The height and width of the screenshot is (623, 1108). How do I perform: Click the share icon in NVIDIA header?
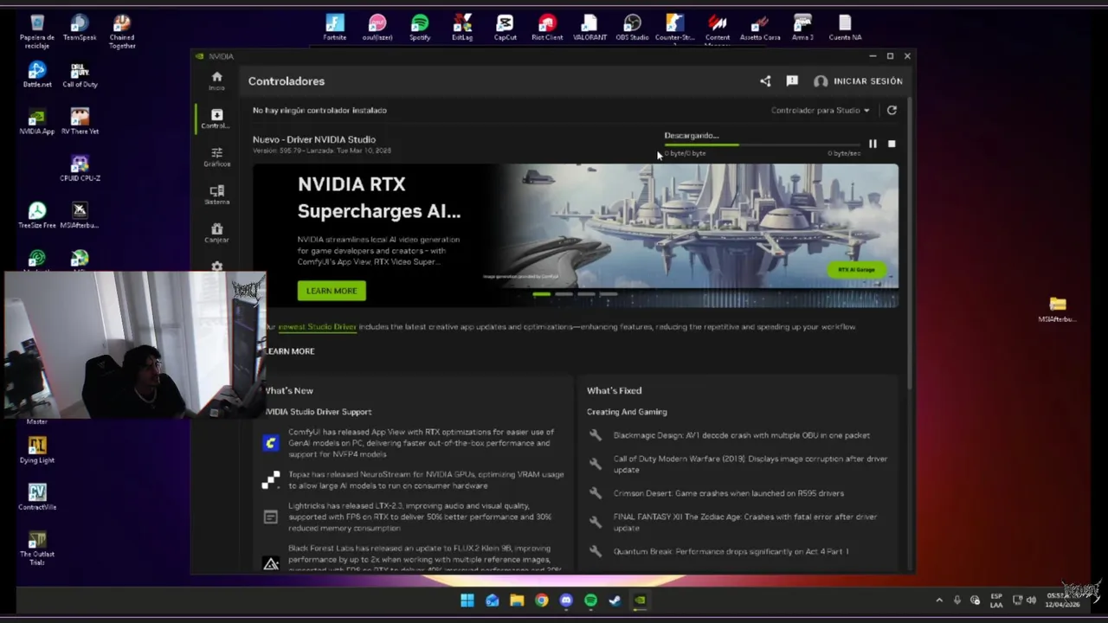(765, 81)
